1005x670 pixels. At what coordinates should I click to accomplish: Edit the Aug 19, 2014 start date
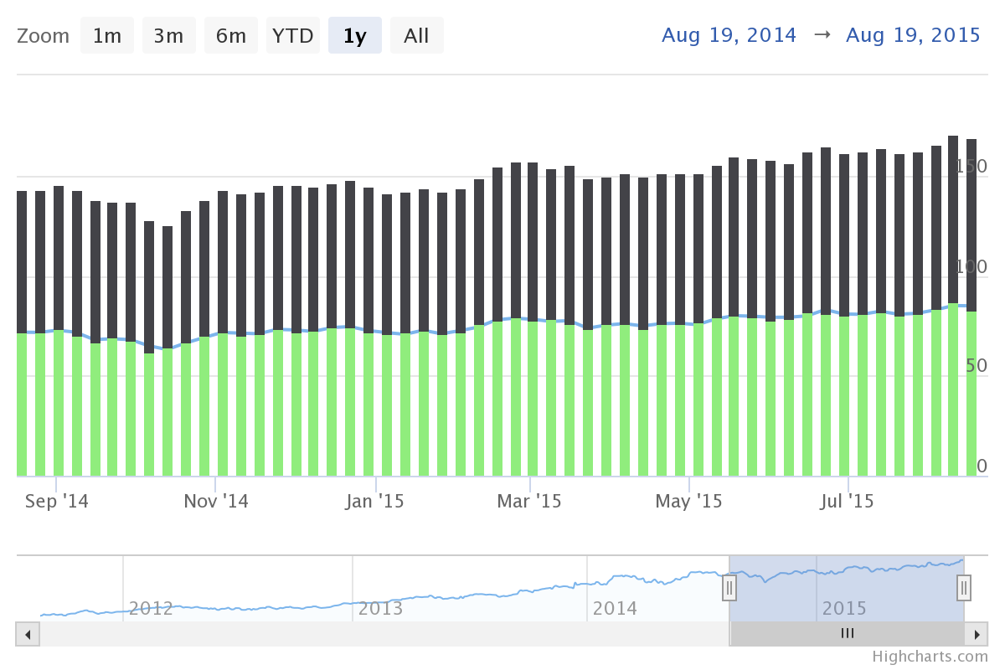(x=729, y=35)
